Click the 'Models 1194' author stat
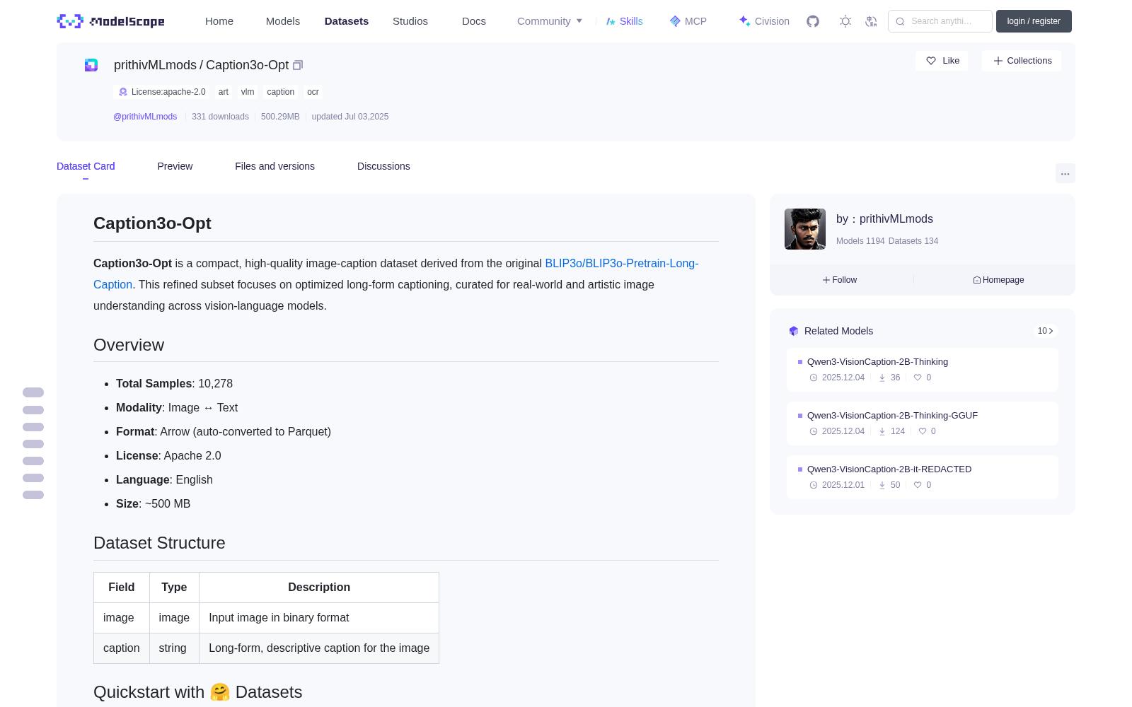Image resolution: width=1132 pixels, height=707 pixels. click(x=860, y=241)
